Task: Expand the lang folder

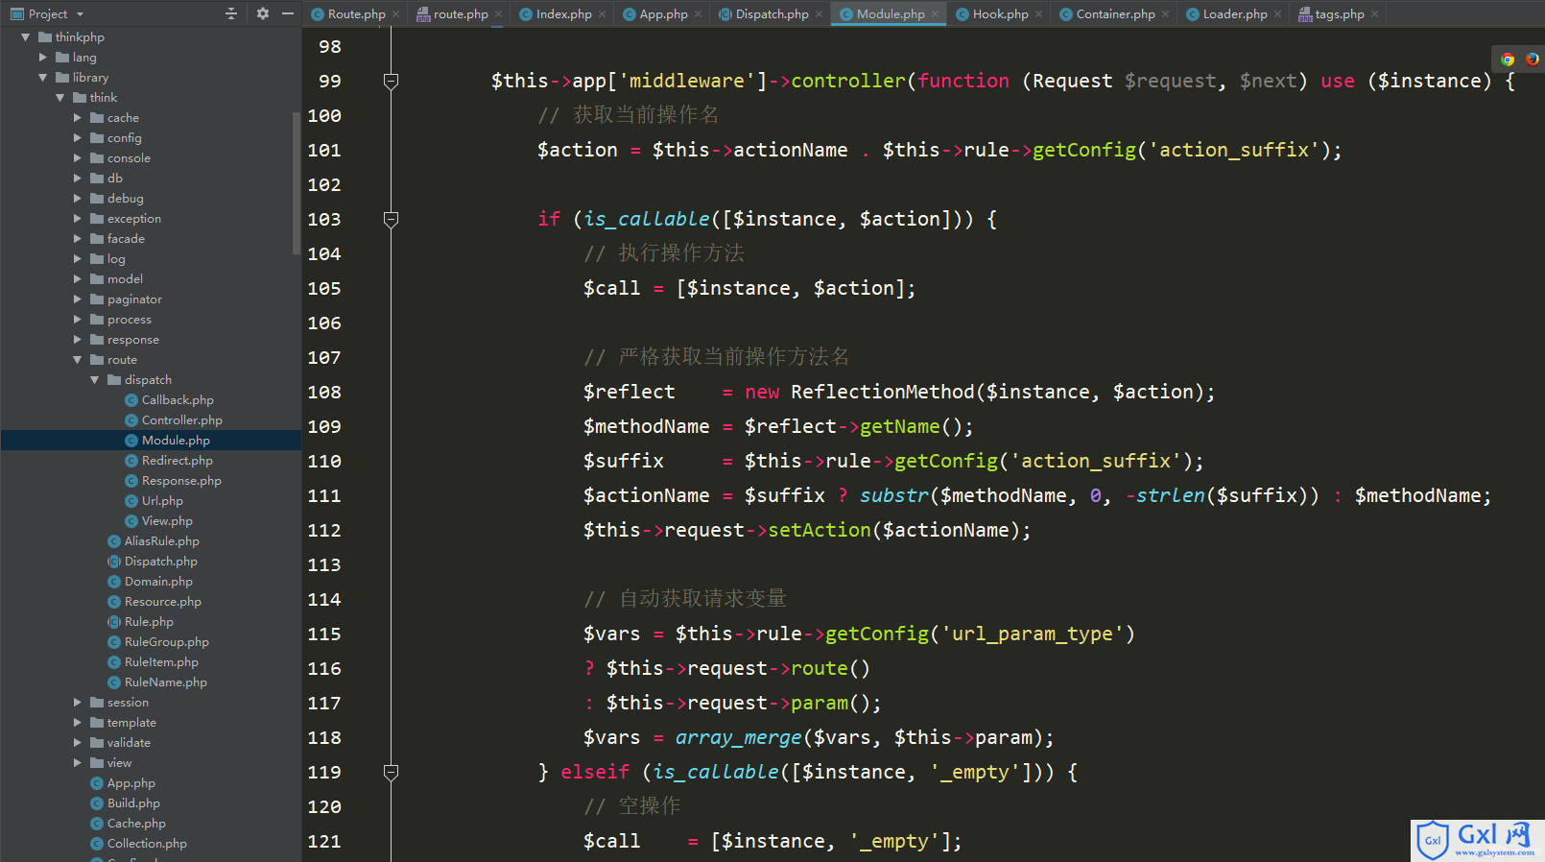Action: point(42,58)
